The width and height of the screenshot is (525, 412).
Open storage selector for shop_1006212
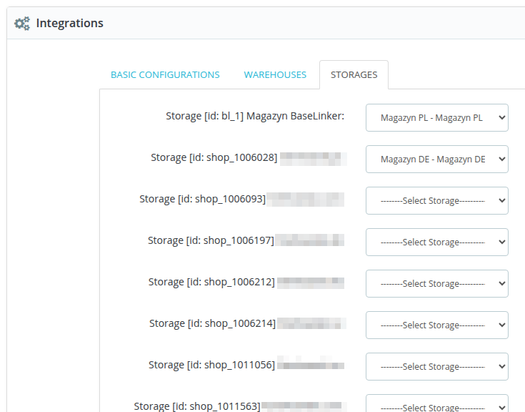436,284
